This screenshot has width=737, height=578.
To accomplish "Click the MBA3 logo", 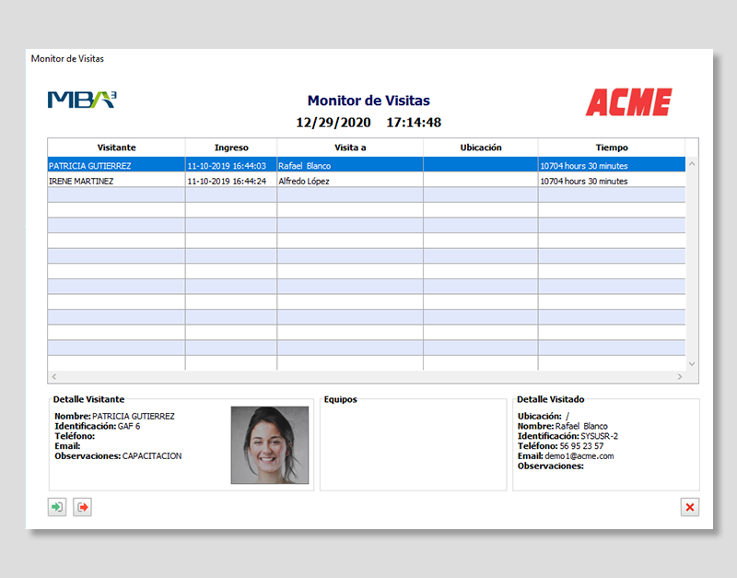I will pos(82,100).
